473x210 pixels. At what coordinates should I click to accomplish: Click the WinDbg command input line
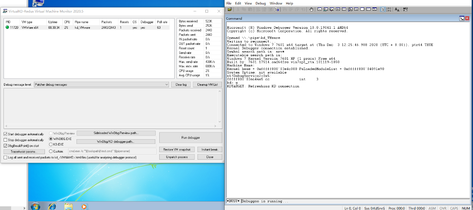[356, 201]
